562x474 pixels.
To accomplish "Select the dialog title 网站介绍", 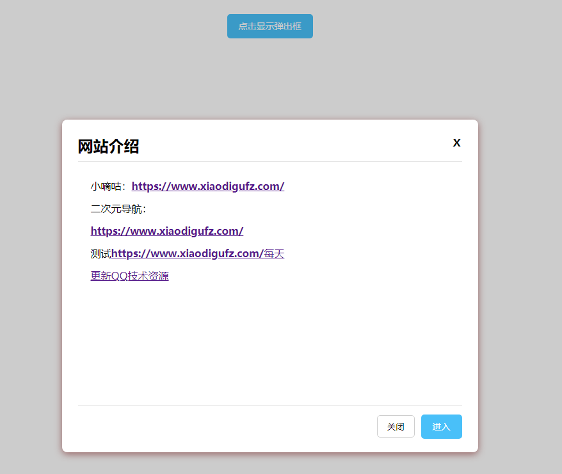I will tap(109, 146).
